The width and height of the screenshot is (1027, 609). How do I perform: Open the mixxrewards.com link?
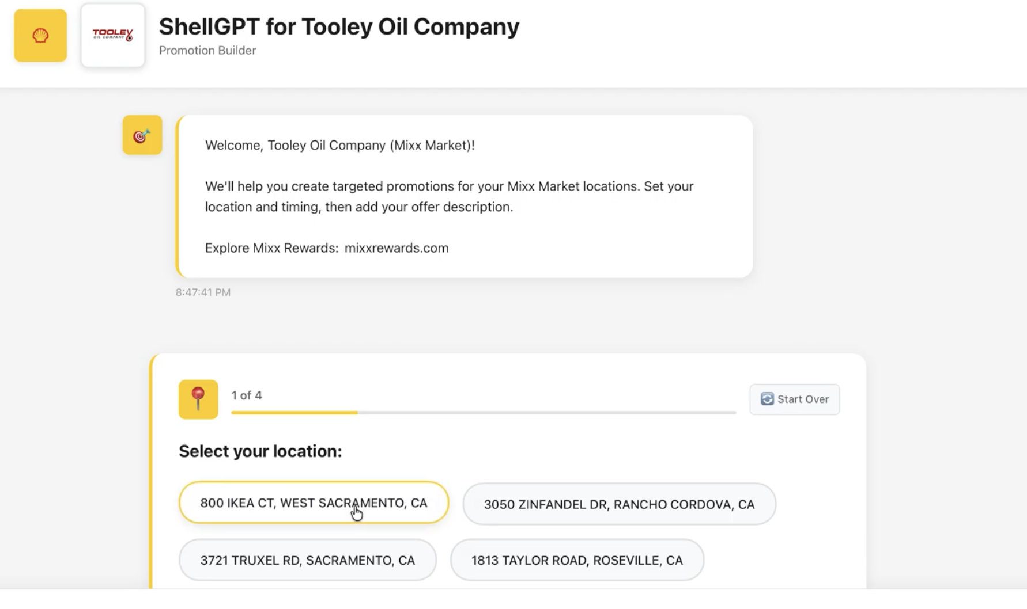tap(397, 248)
